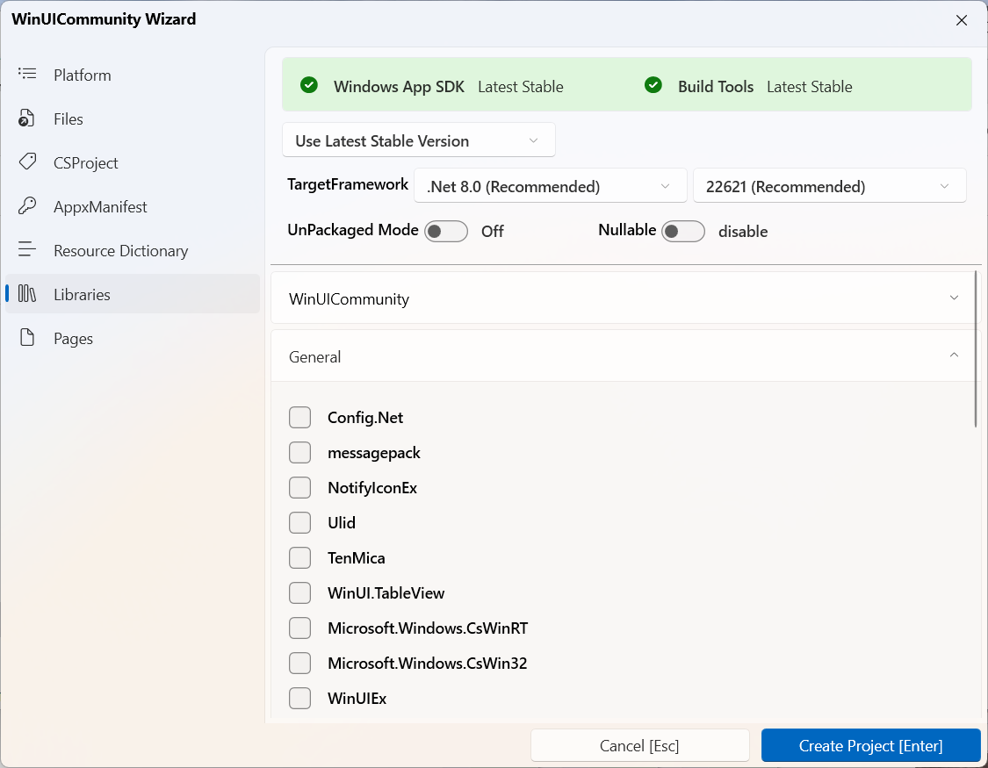Screen dimensions: 988x768
Task: Check the WinUIEx checkbox
Action: [300, 698]
